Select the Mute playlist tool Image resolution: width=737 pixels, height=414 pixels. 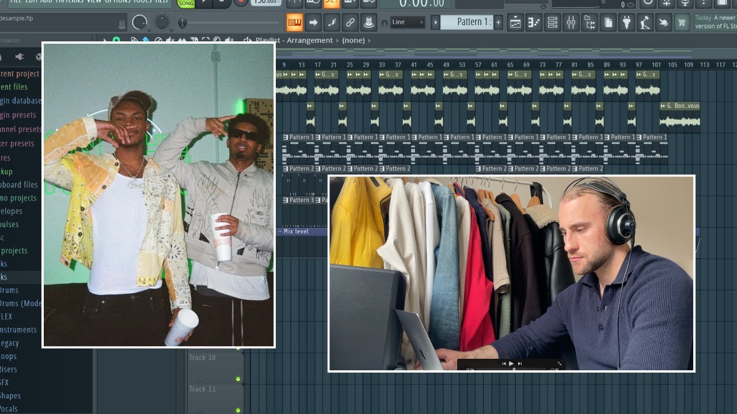tap(170, 40)
